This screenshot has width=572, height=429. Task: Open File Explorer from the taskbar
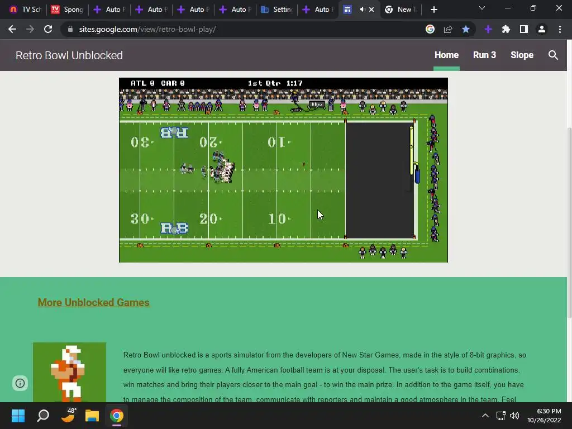tap(92, 416)
